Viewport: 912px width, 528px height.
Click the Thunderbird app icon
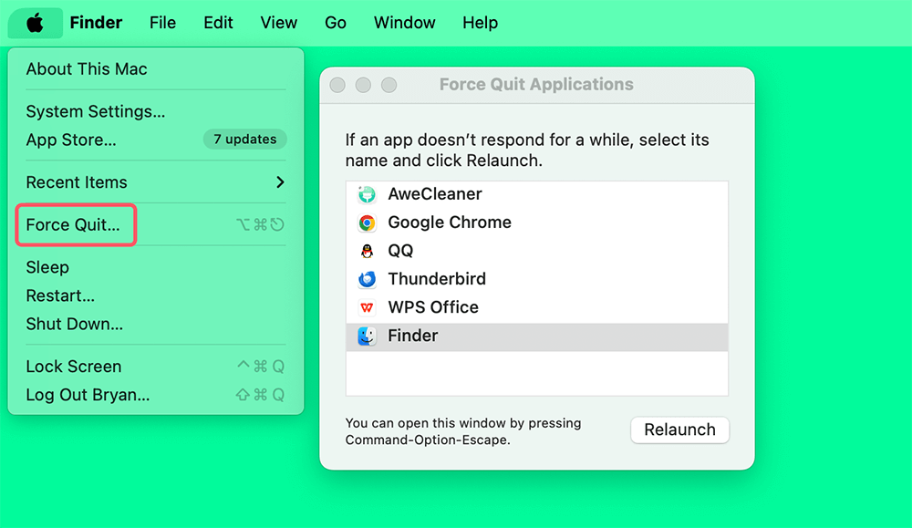pyautogui.click(x=368, y=278)
